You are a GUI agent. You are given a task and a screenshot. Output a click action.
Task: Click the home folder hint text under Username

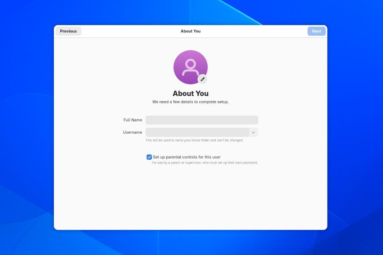[194, 140]
